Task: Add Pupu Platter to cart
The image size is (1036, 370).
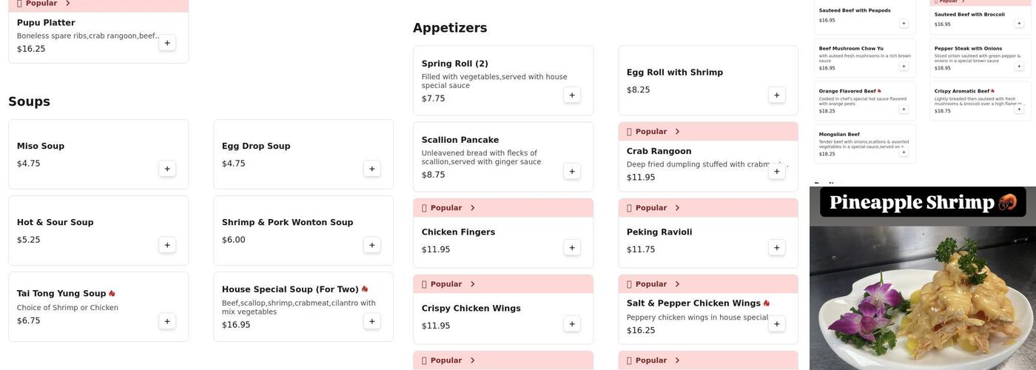Action: click(x=167, y=43)
